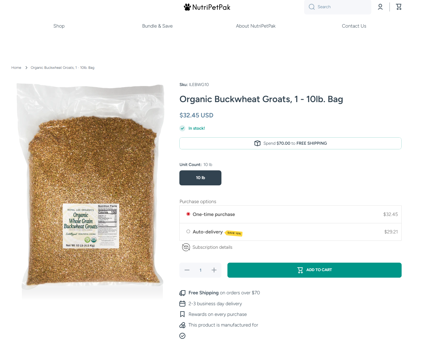Click the free shipping truck icon
This screenshot has height=344, width=421.
(x=182, y=293)
